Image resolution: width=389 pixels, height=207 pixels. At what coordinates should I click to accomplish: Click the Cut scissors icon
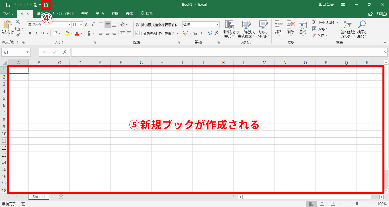coord(18,22)
